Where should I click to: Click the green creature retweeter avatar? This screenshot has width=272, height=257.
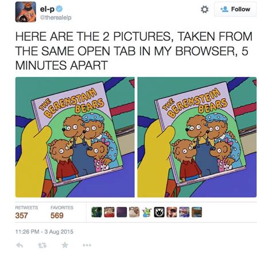147,212
